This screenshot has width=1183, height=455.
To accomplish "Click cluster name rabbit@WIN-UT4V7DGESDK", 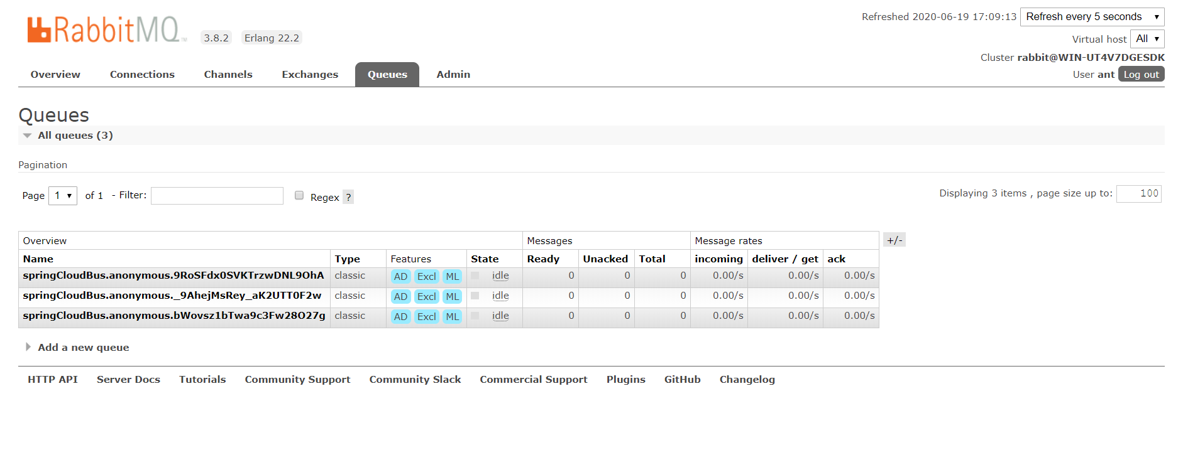I will pos(1091,57).
